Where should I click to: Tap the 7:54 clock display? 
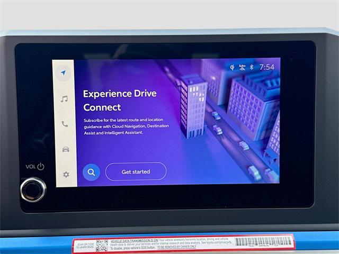pos(267,67)
